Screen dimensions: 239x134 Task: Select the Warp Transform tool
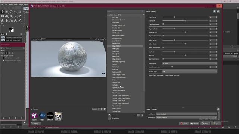(7, 16)
